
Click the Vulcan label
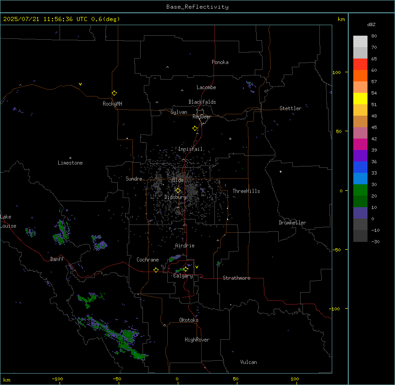[249, 362]
